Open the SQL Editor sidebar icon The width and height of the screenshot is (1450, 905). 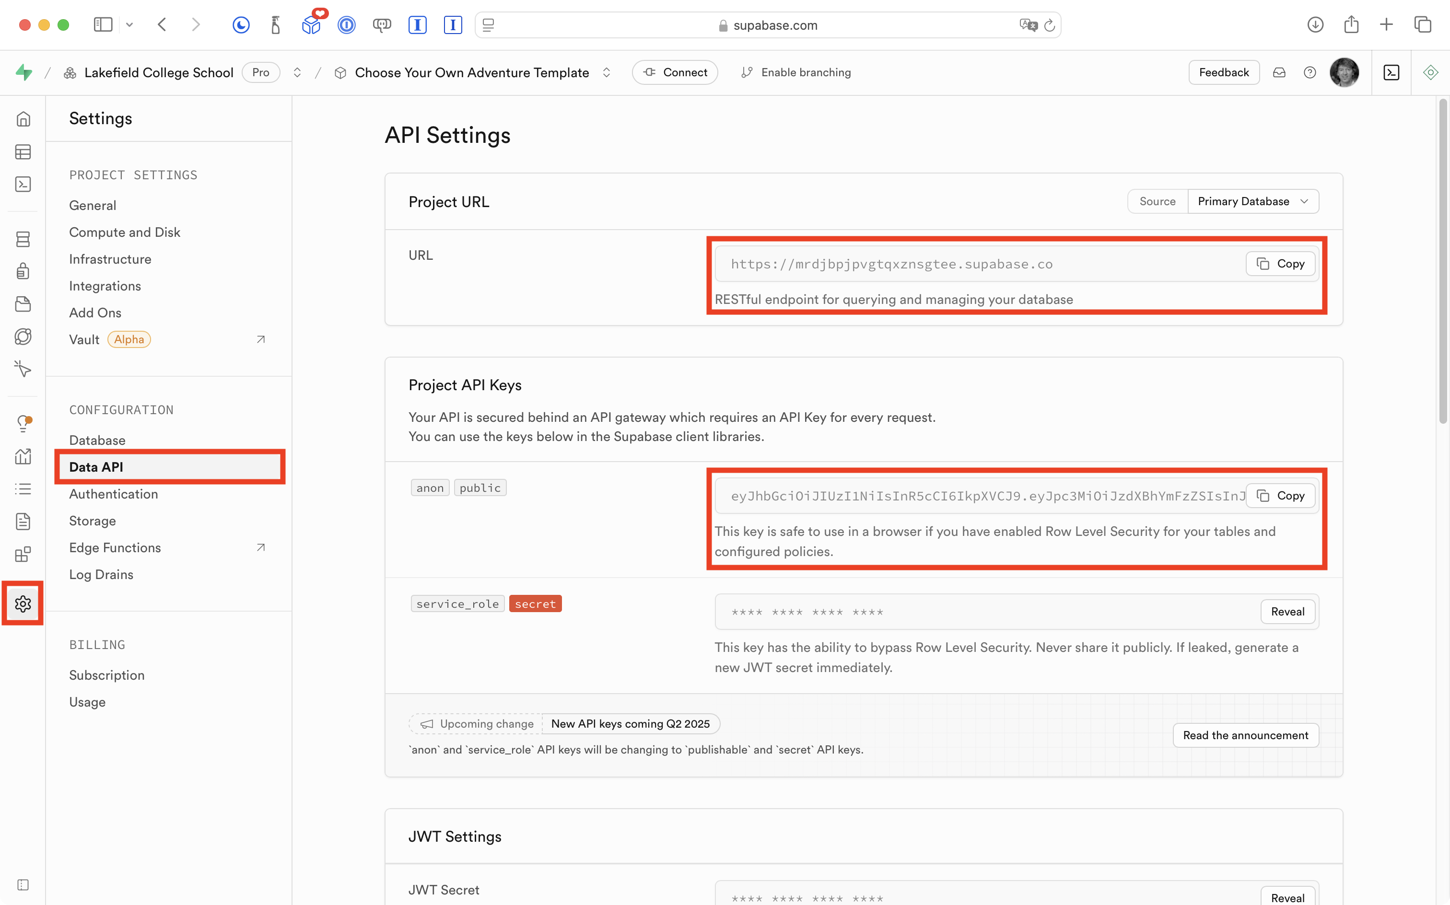23,185
